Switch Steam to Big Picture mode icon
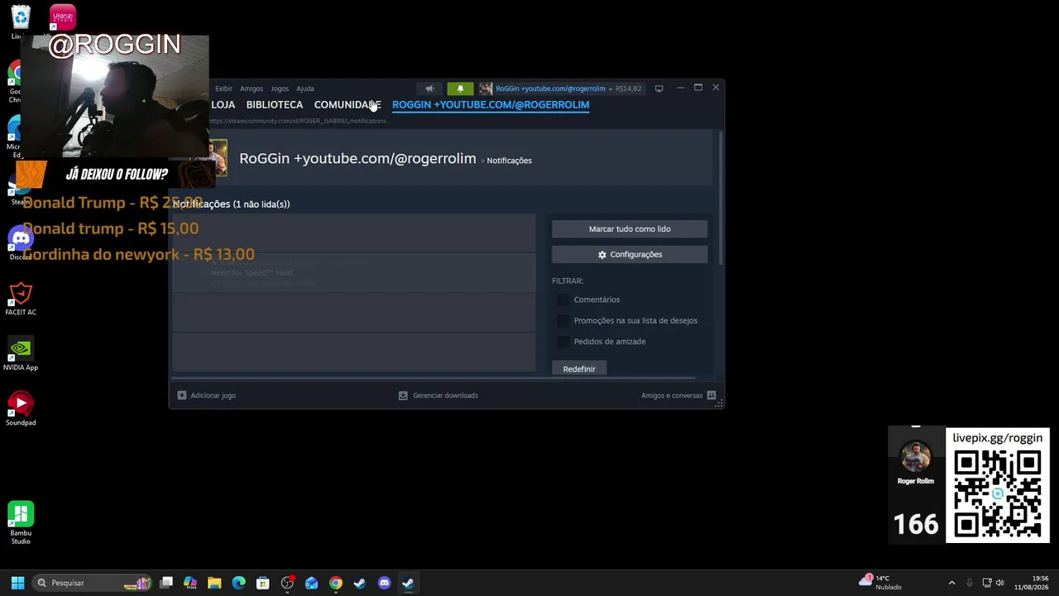Image resolution: width=1059 pixels, height=596 pixels. point(659,89)
